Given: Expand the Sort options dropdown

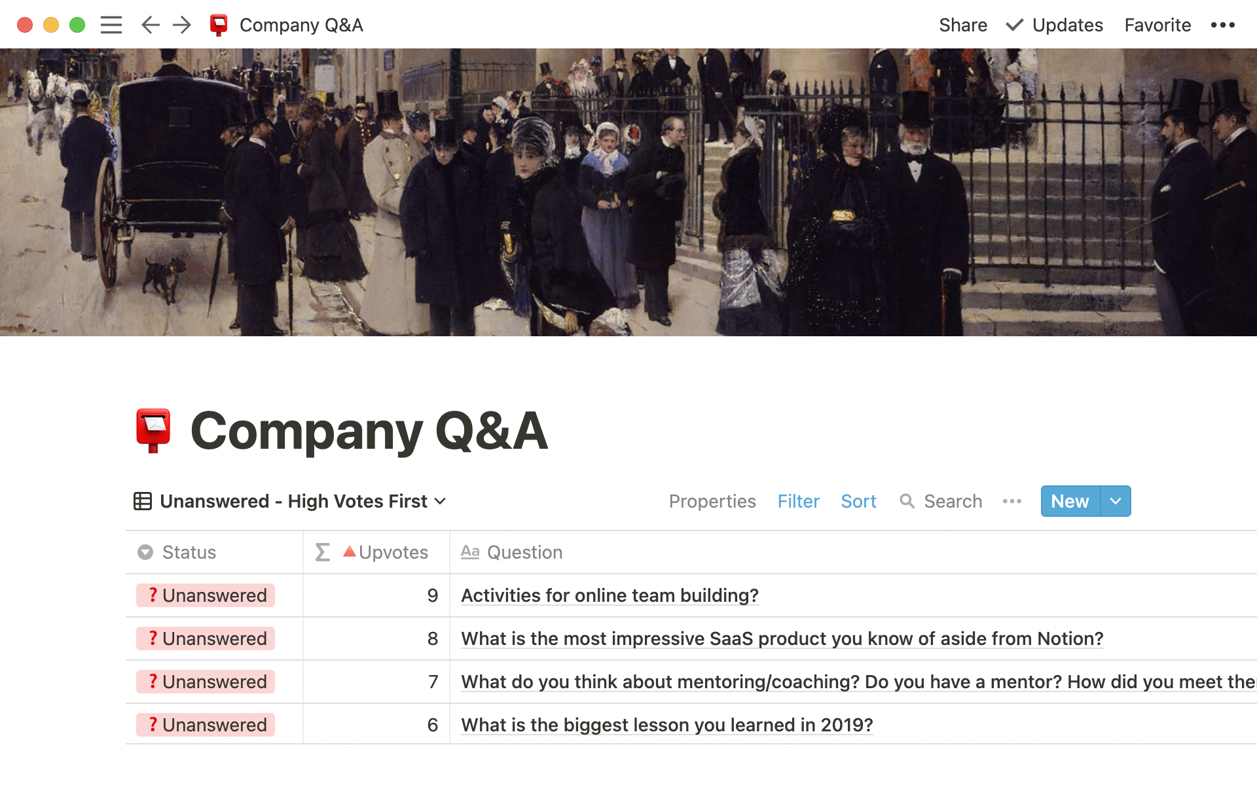Looking at the screenshot, I should 857,500.
